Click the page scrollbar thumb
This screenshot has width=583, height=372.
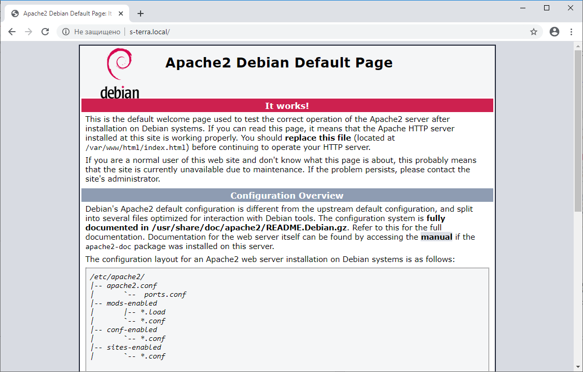click(x=578, y=130)
